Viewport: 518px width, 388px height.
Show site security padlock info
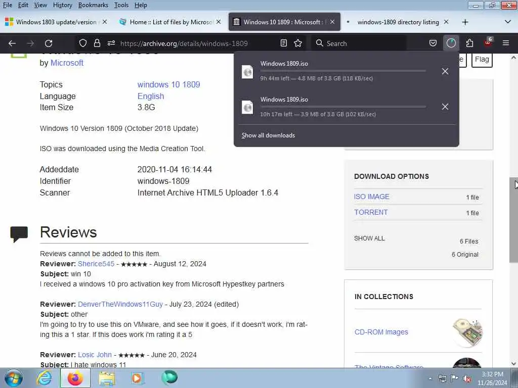[97, 43]
